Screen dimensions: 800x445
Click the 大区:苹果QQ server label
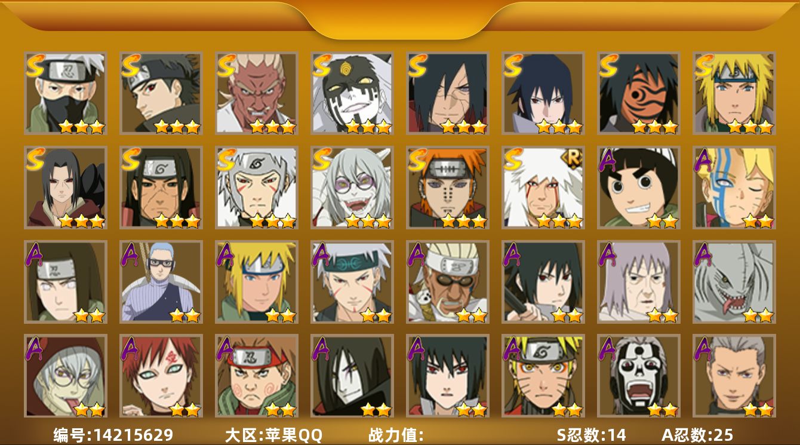(x=273, y=435)
